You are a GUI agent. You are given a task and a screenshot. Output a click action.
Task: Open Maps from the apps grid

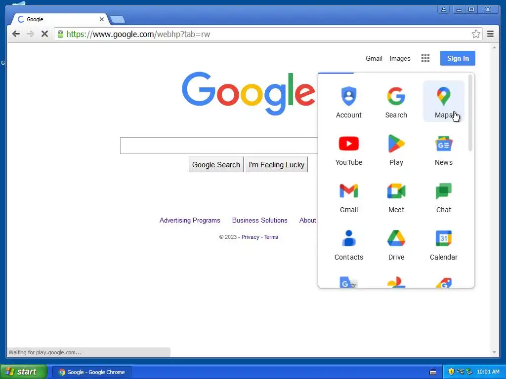click(x=443, y=101)
